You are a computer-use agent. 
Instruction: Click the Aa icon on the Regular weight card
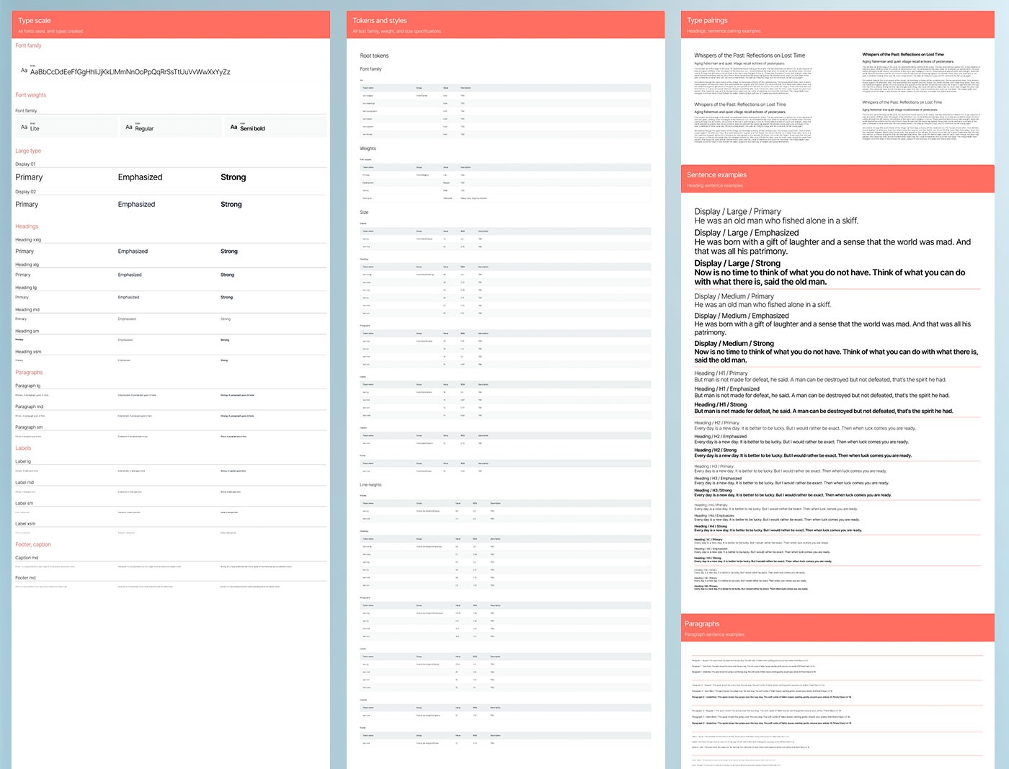[x=128, y=127]
